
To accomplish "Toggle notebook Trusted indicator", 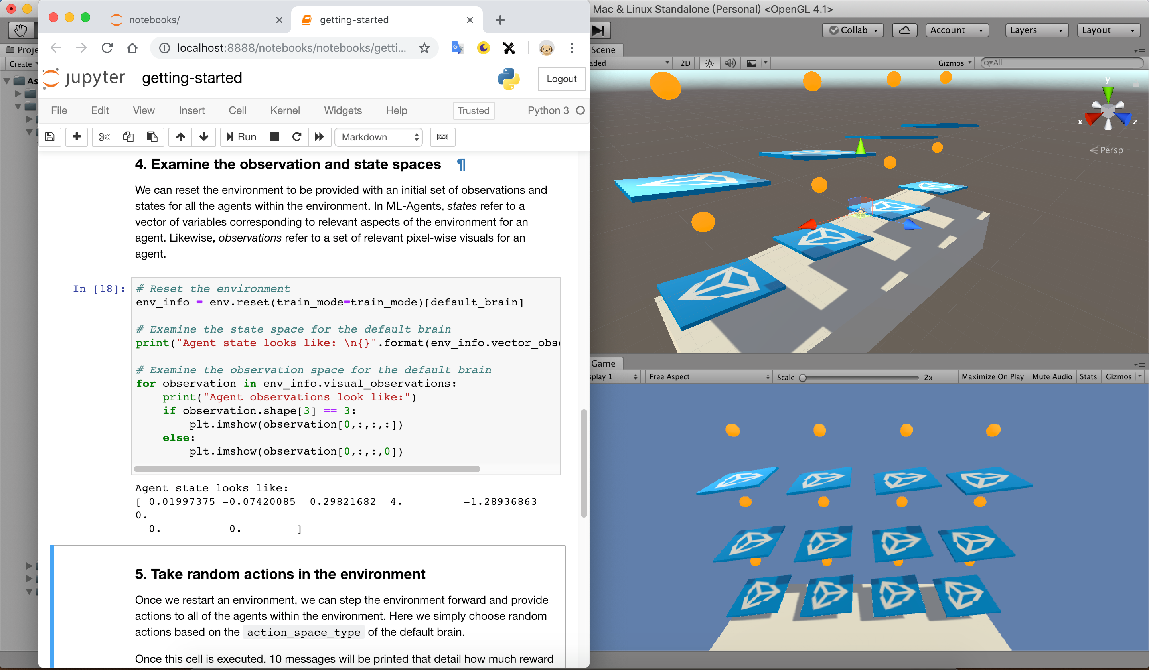I will click(474, 111).
